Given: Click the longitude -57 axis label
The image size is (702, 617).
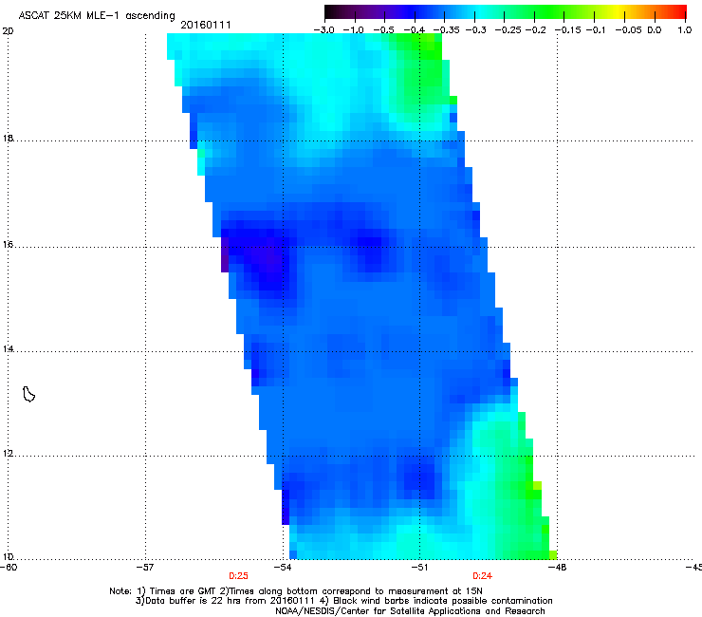Looking at the screenshot, I should pos(145,568).
